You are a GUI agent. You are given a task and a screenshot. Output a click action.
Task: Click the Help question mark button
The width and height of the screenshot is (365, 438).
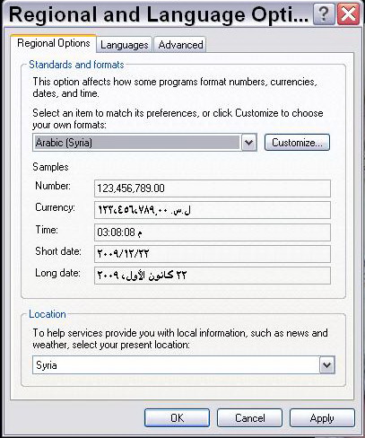(324, 14)
